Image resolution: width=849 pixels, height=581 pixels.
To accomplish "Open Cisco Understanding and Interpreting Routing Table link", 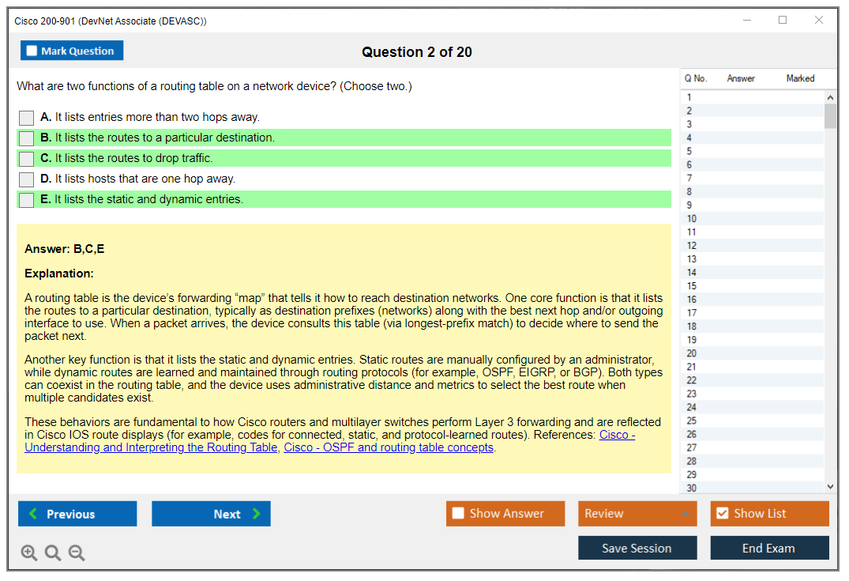I will point(151,447).
